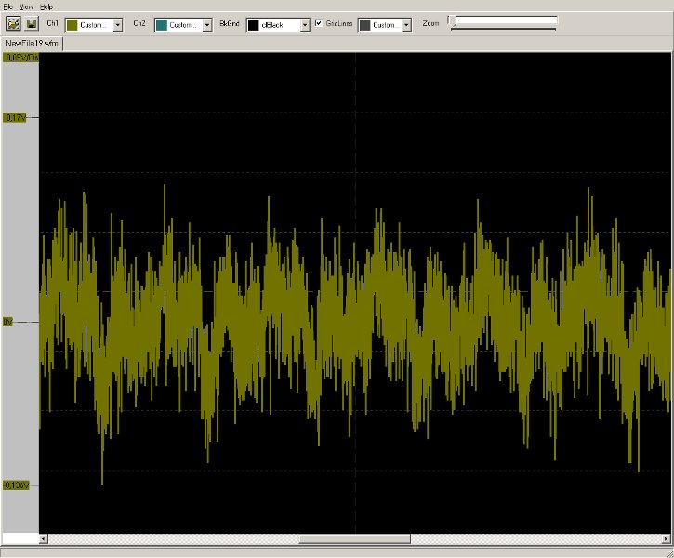Expand the Ch2 color dropdown
The image size is (674, 558).
[206, 25]
